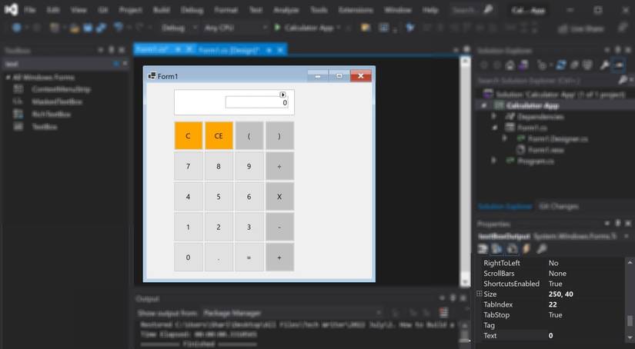Viewport: 635px width, 349px height.
Task: Click the Text property value 0
Action: [551, 335]
